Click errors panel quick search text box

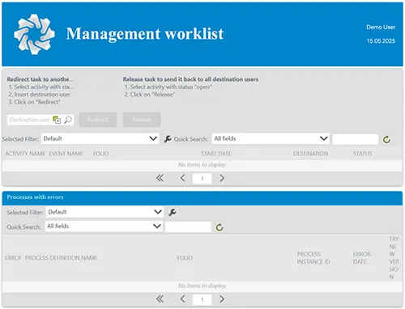click(188, 227)
